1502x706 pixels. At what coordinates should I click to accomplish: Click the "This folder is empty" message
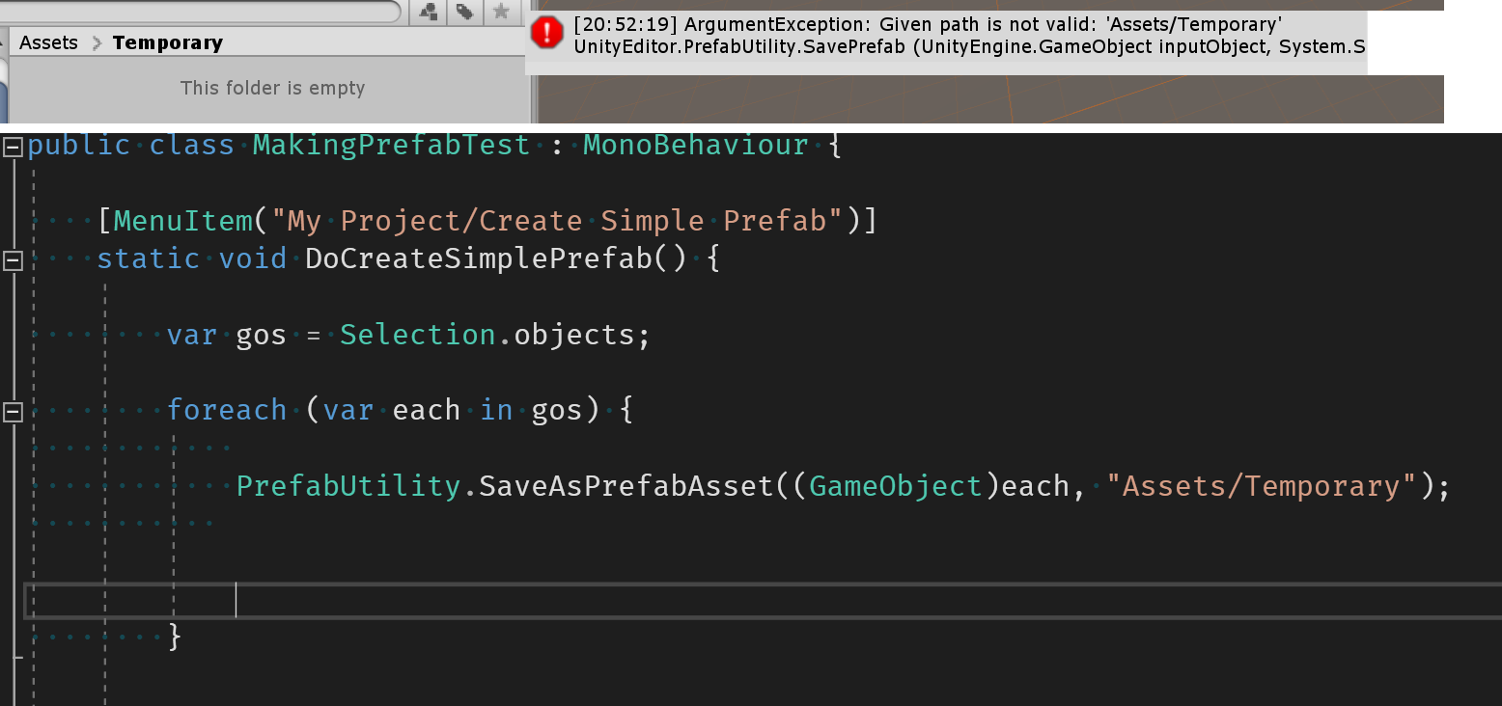pyautogui.click(x=272, y=88)
